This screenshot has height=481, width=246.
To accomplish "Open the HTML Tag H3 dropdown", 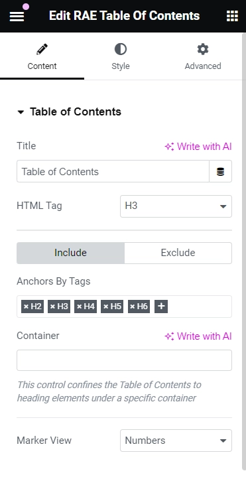I will (x=176, y=206).
